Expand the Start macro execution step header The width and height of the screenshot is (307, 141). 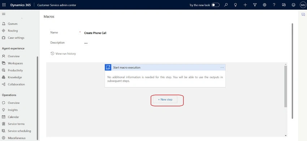tap(165, 67)
